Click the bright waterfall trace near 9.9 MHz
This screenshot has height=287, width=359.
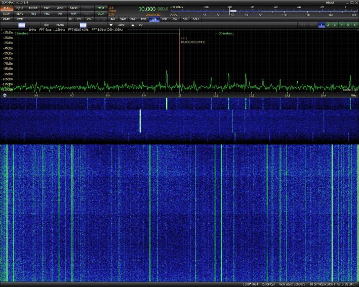[140, 121]
